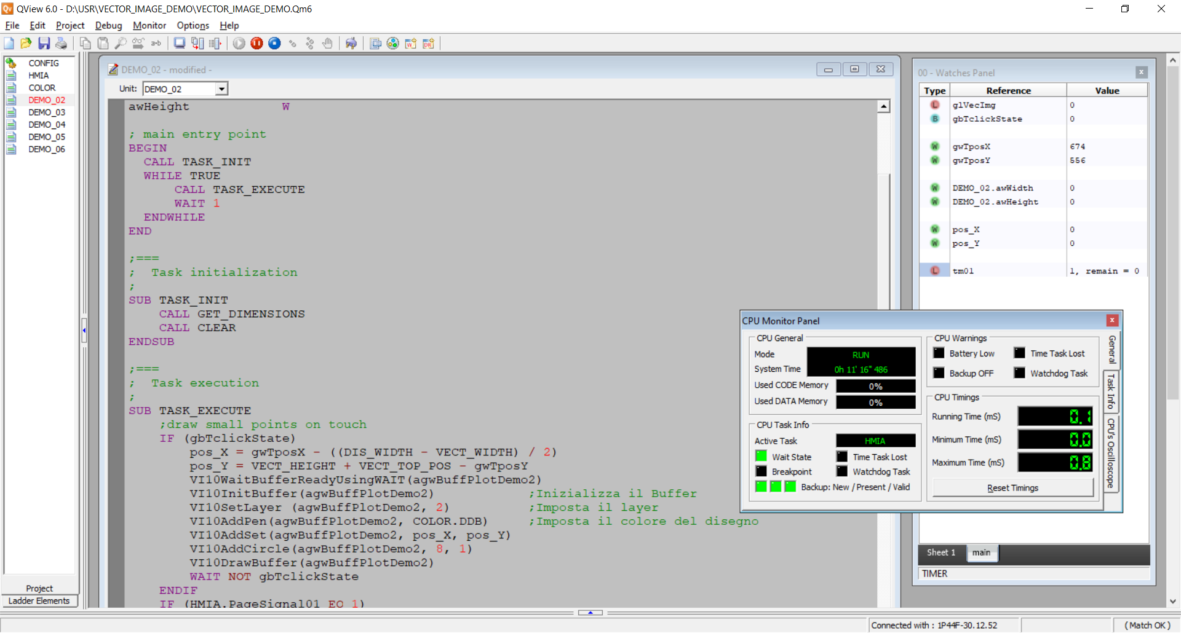1181x633 pixels.
Task: Click the monitor screen toolbar icon
Action: (179, 43)
